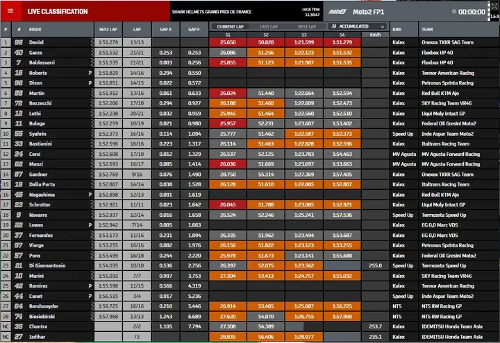Click Izdihar's S3 time 1:28.977
This screenshot has height=343, width=500.
pyautogui.click(x=304, y=337)
